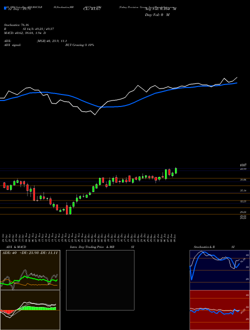250x330 pixels.
Task: Click the 'MACD: 40.62, 38.68, 1.94 D' line
Action: (x=25, y=33)
